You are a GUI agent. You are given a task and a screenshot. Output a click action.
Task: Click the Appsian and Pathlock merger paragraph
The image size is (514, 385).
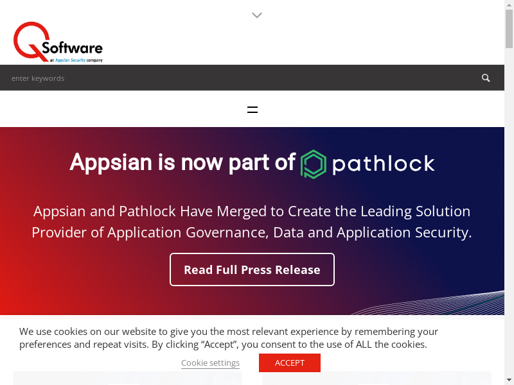coord(252,221)
